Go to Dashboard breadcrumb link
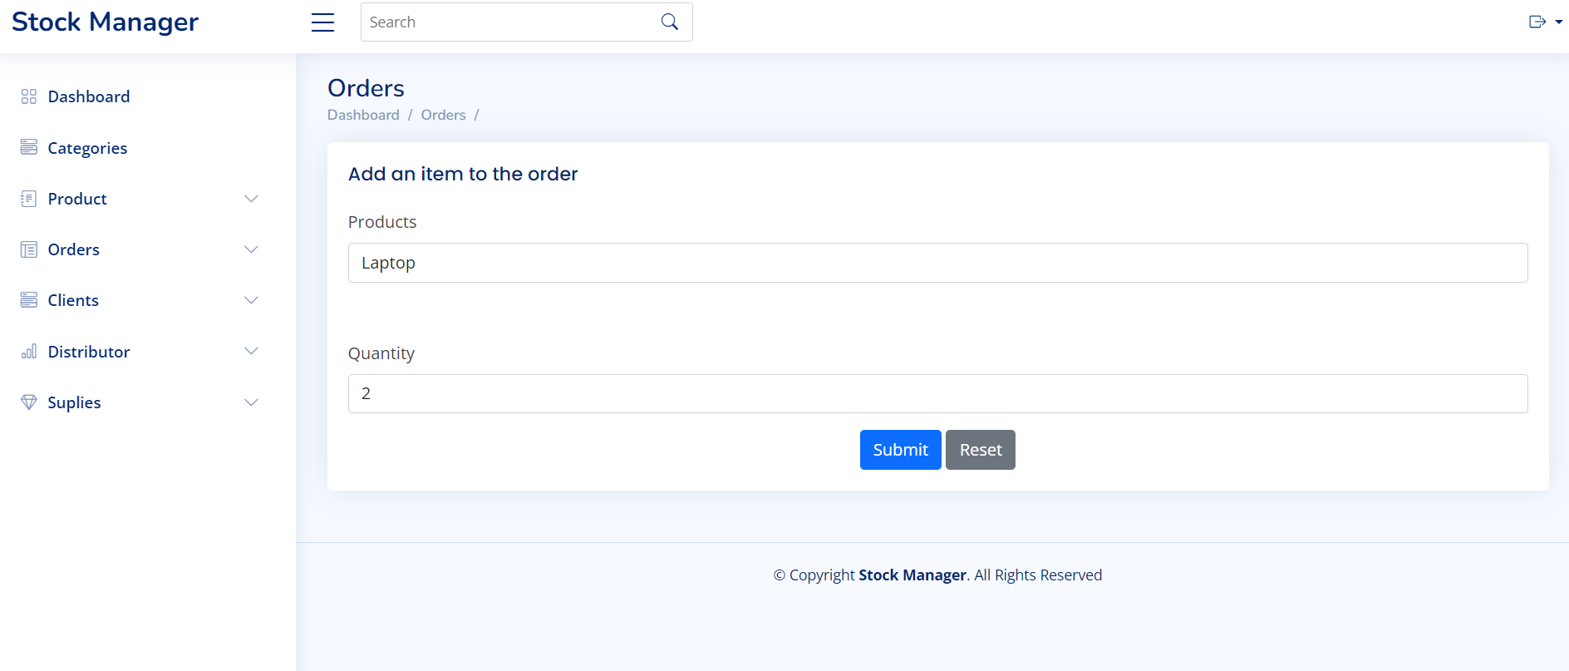This screenshot has height=671, width=1569. pyautogui.click(x=363, y=115)
